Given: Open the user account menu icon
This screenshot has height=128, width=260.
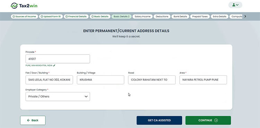Looking at the screenshot, I should [235, 5].
